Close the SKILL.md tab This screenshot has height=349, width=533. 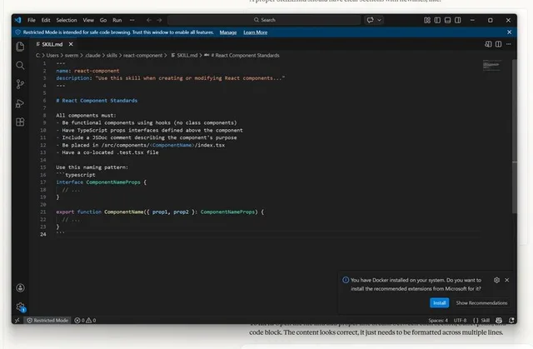click(71, 44)
